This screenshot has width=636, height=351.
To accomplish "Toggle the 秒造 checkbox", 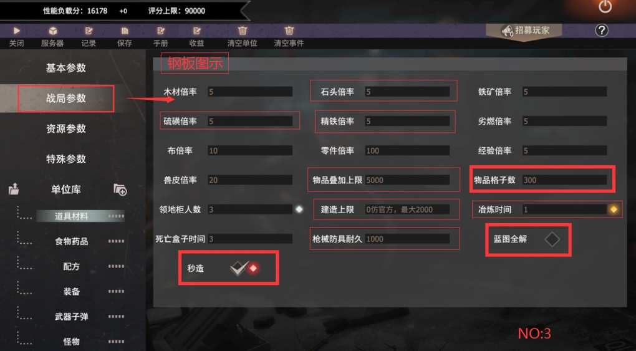I will [238, 268].
